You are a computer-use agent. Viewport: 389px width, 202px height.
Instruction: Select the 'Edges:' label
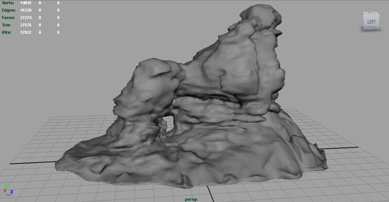tap(8, 10)
